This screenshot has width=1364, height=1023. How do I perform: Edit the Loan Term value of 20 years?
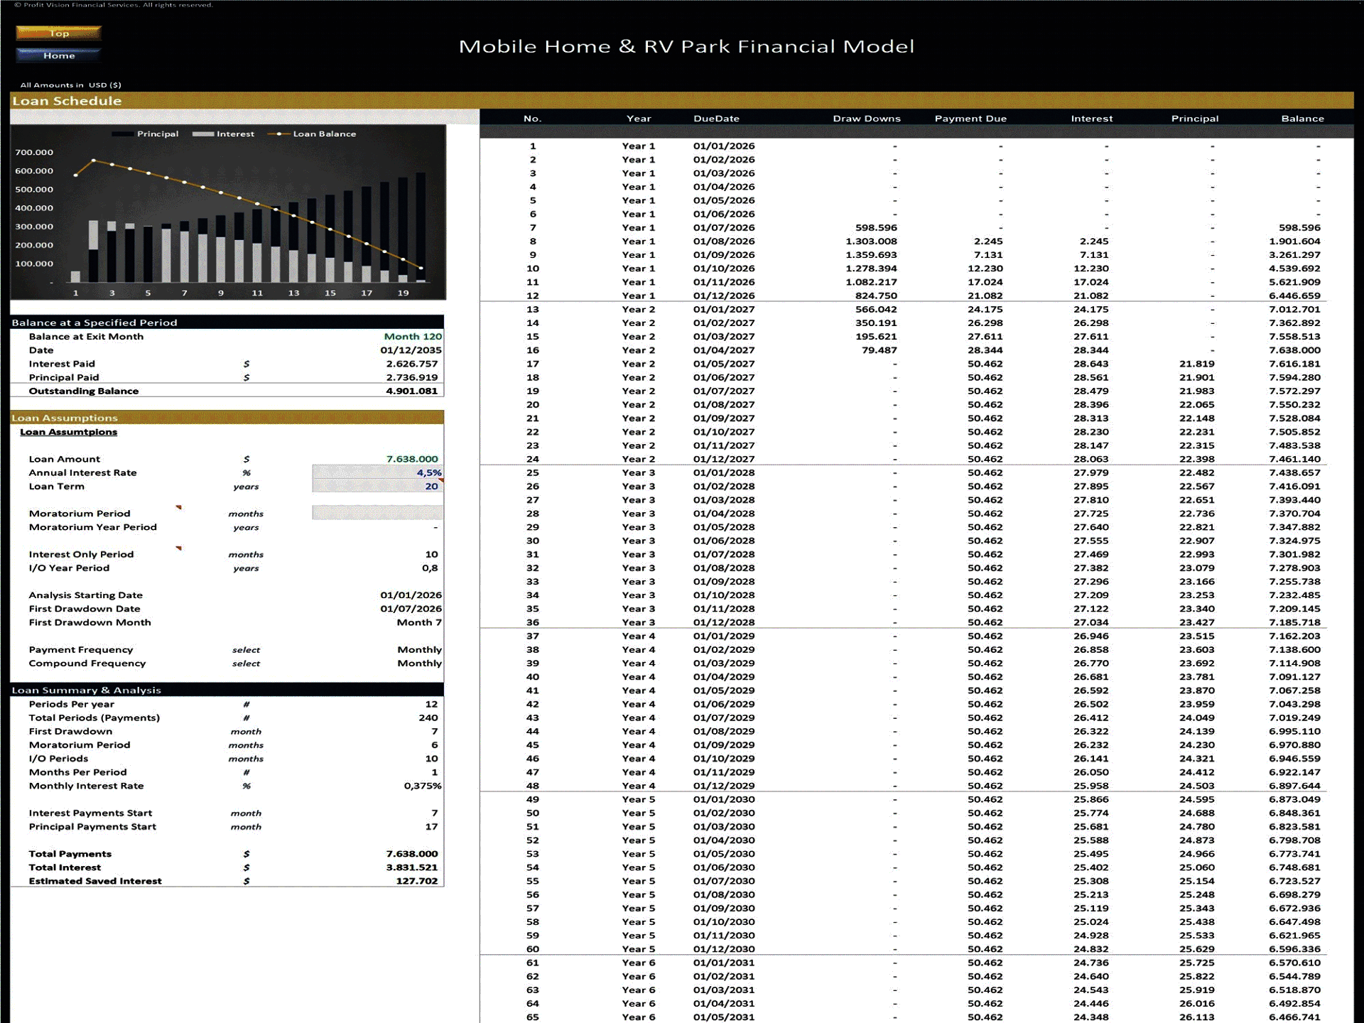[x=377, y=486]
